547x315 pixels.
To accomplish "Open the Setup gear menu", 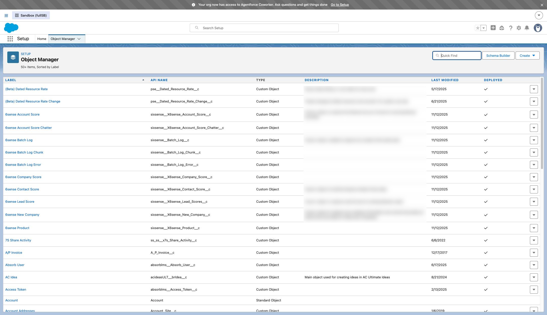I will click(x=519, y=28).
